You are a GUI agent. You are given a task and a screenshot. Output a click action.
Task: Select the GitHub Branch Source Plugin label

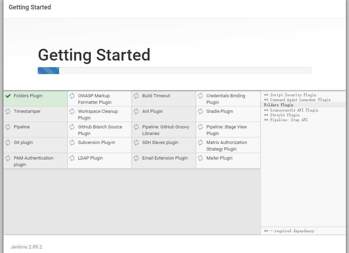[x=100, y=130]
